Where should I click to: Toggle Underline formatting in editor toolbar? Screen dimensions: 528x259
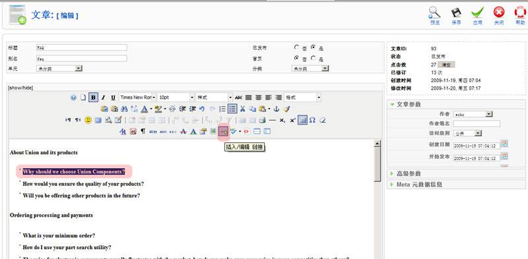coord(113,98)
